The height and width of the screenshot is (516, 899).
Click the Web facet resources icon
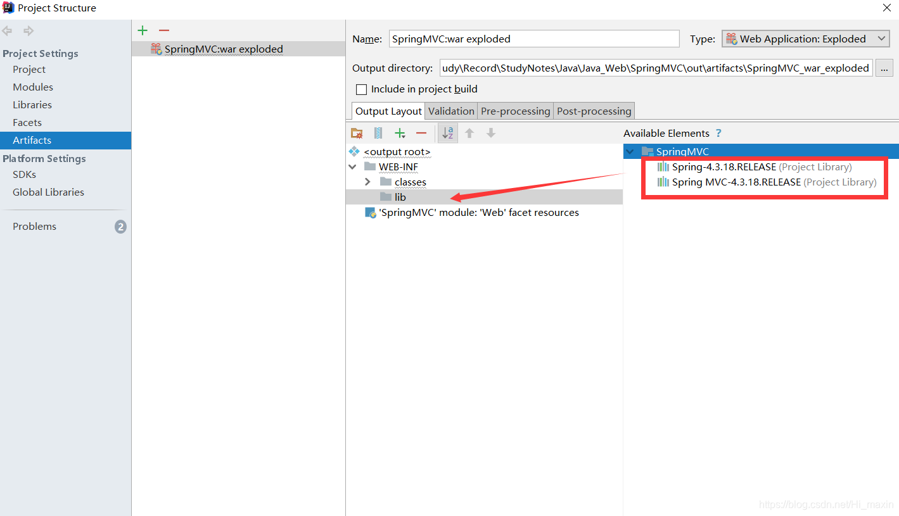coord(371,213)
